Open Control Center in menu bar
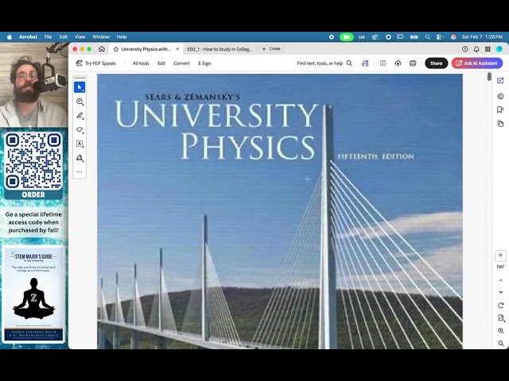The height and width of the screenshot is (381, 509). [x=440, y=37]
